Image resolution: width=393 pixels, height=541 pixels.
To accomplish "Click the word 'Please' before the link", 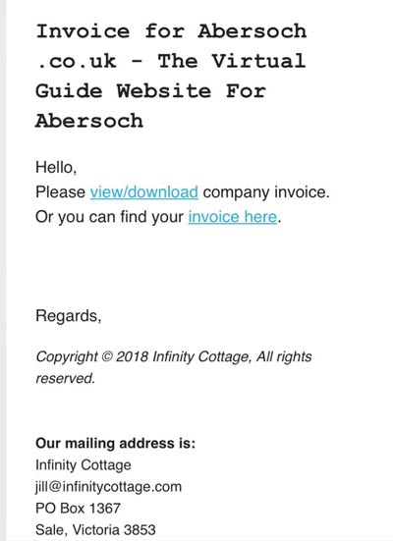I will [x=61, y=192].
